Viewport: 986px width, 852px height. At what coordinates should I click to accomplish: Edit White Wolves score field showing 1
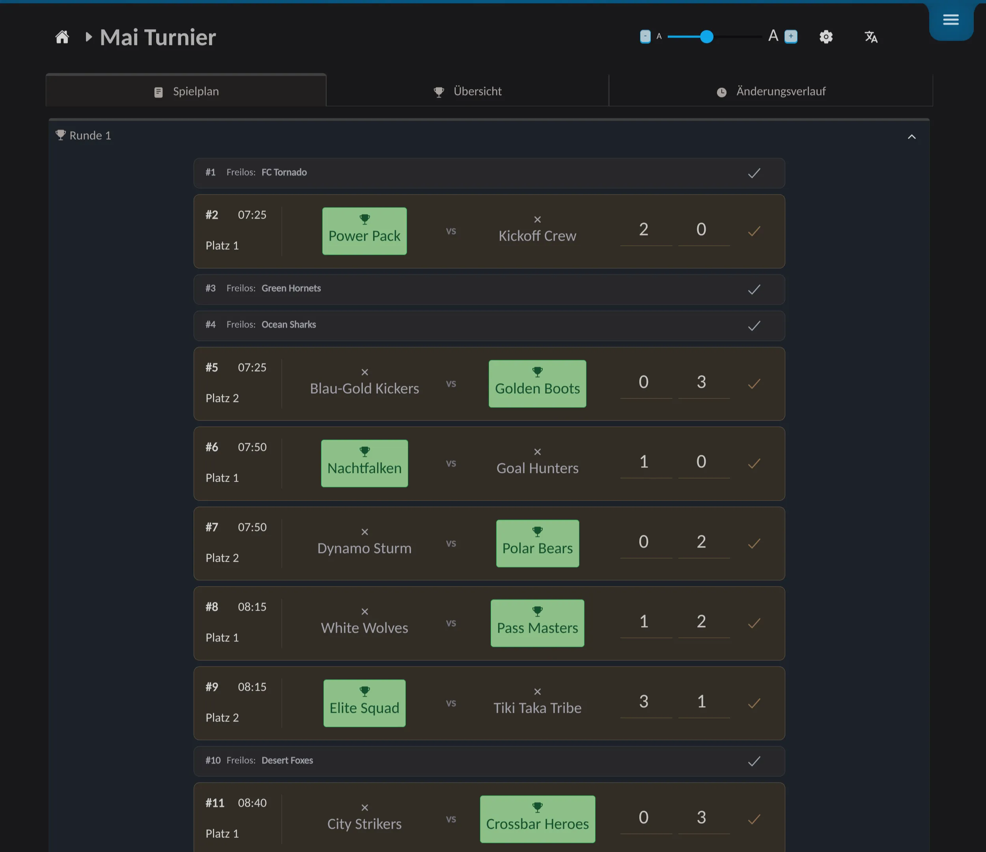coord(646,622)
